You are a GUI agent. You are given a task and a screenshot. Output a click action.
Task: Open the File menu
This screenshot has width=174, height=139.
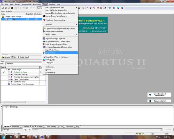[x=2, y=4]
